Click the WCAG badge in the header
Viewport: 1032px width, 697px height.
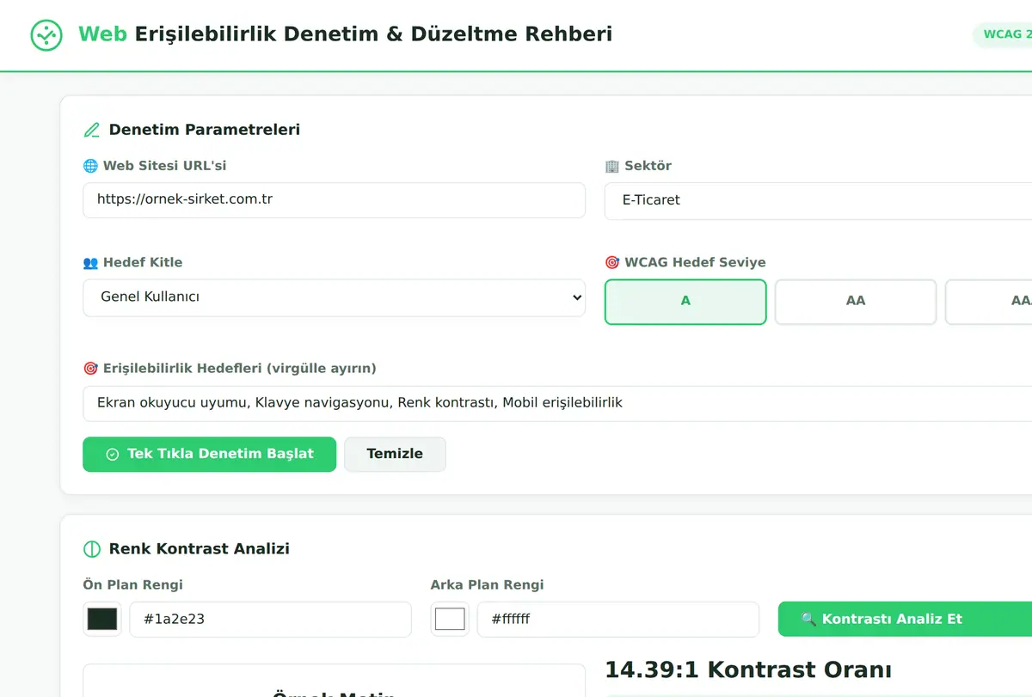pos(1003,34)
